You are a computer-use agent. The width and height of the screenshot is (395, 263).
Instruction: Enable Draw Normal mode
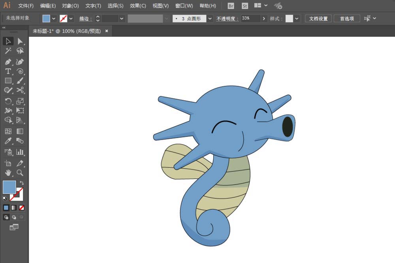coord(6,217)
